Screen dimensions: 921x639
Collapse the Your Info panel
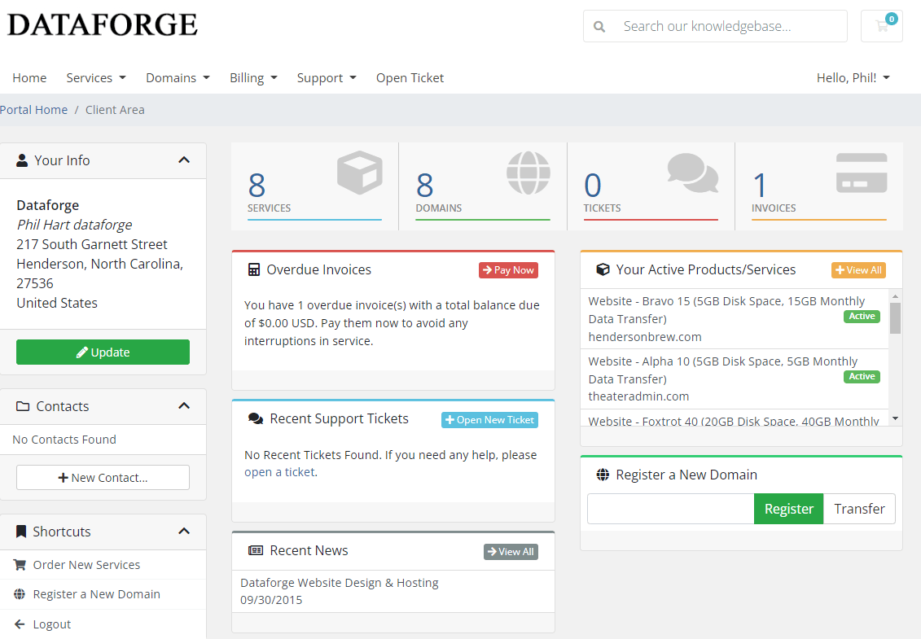pos(184,160)
